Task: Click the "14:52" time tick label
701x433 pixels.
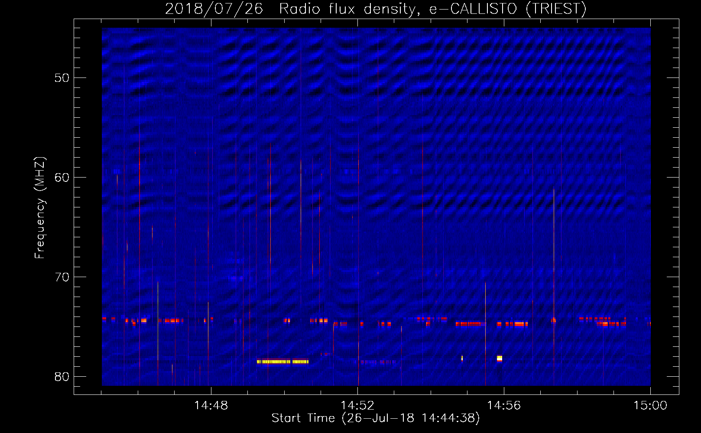Action: coord(357,406)
